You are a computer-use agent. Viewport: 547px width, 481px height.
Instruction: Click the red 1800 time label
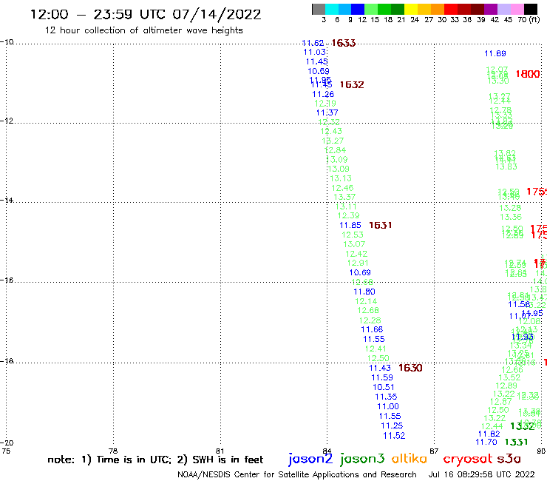pyautogui.click(x=528, y=74)
